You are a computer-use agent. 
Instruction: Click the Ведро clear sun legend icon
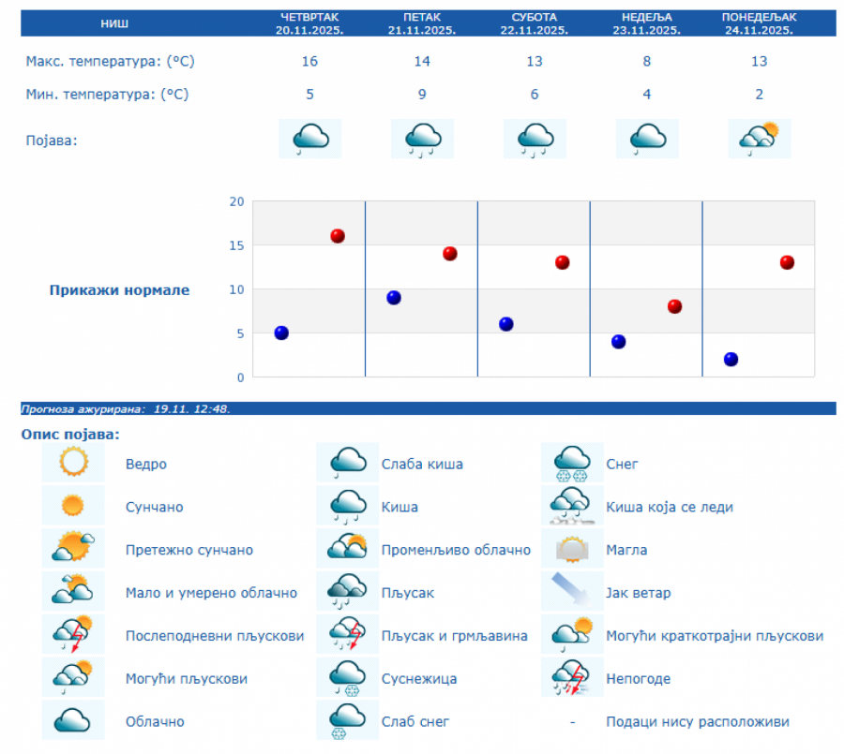coord(73,463)
